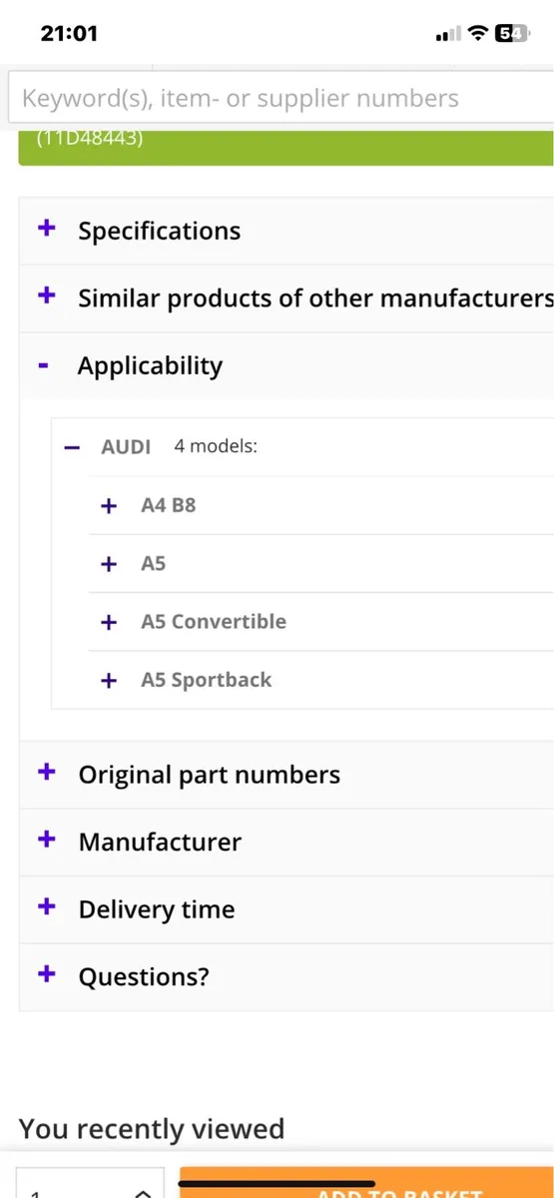Expand the A4 B8 model entry
Viewport: 554px width, 1198px height.
click(109, 506)
